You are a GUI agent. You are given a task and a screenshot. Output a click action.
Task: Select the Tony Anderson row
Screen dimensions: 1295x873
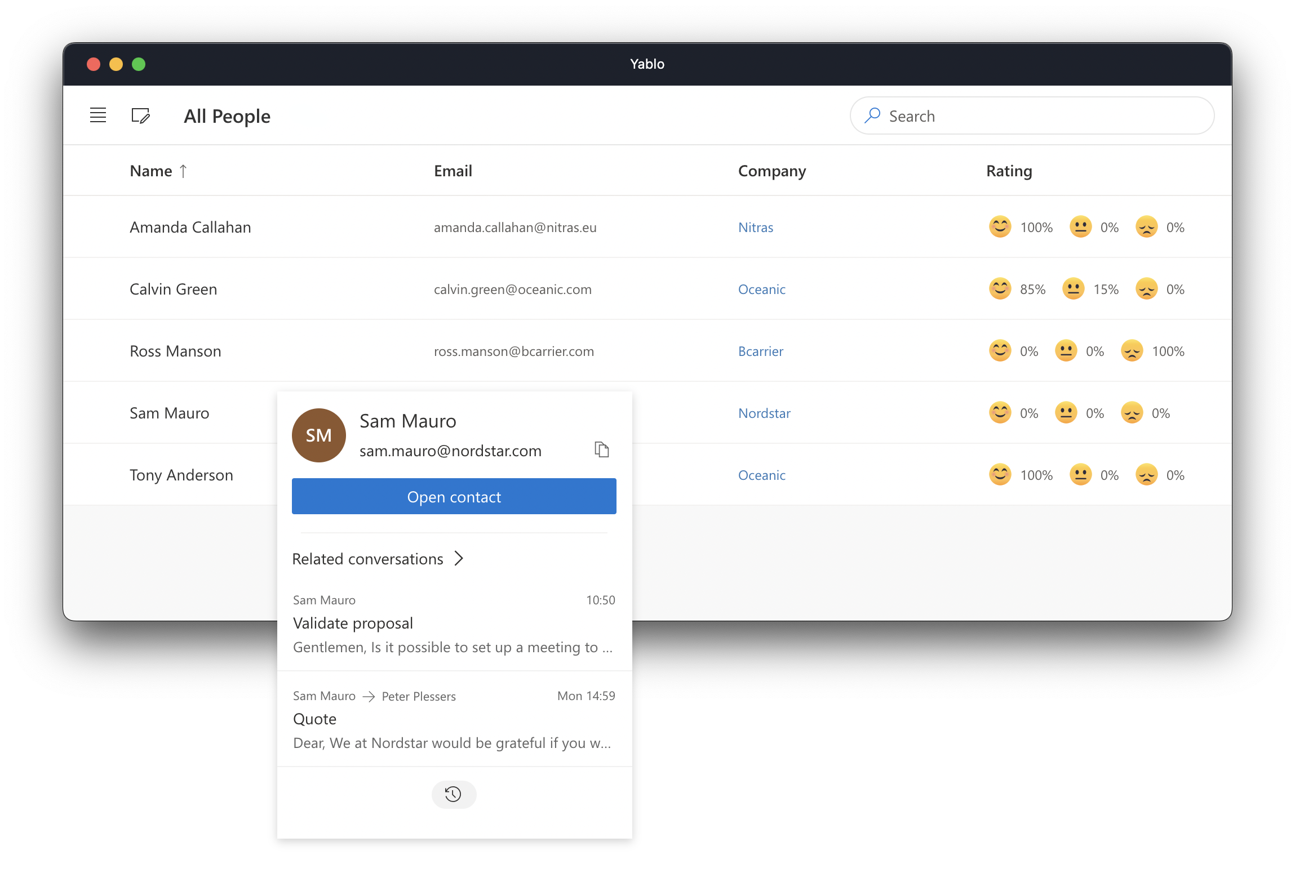point(181,475)
